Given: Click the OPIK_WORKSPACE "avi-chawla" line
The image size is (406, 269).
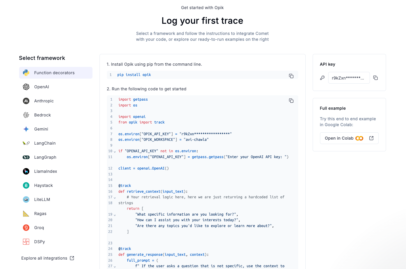Looking at the screenshot, I should (x=164, y=140).
